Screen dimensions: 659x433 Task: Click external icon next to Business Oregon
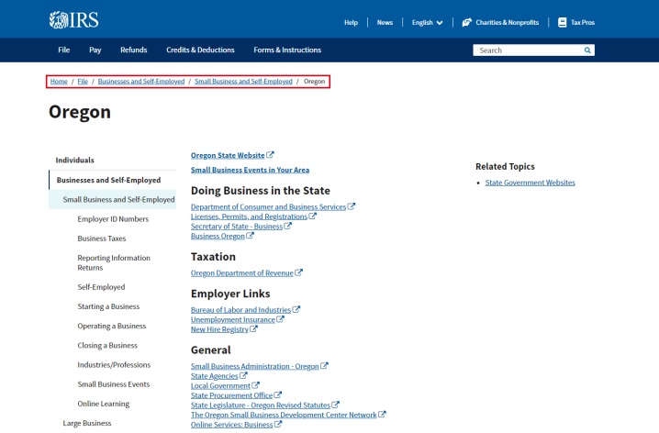click(250, 235)
